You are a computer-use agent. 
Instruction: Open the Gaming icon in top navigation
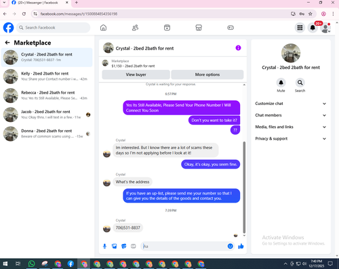tap(231, 28)
